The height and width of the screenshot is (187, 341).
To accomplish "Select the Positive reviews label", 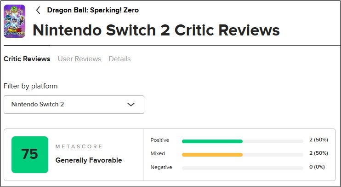I will 159,140.
